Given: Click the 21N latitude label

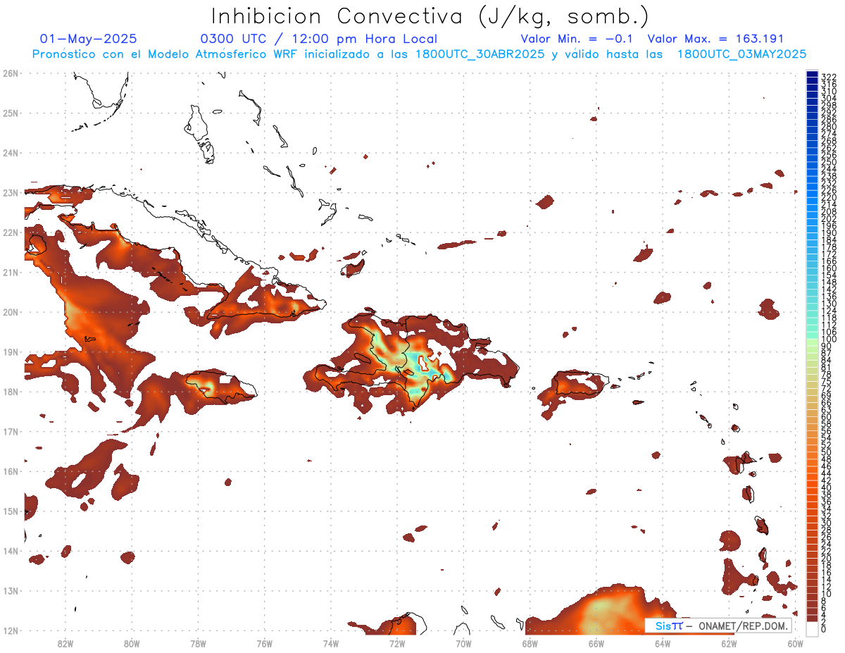Looking at the screenshot, I should point(11,272).
